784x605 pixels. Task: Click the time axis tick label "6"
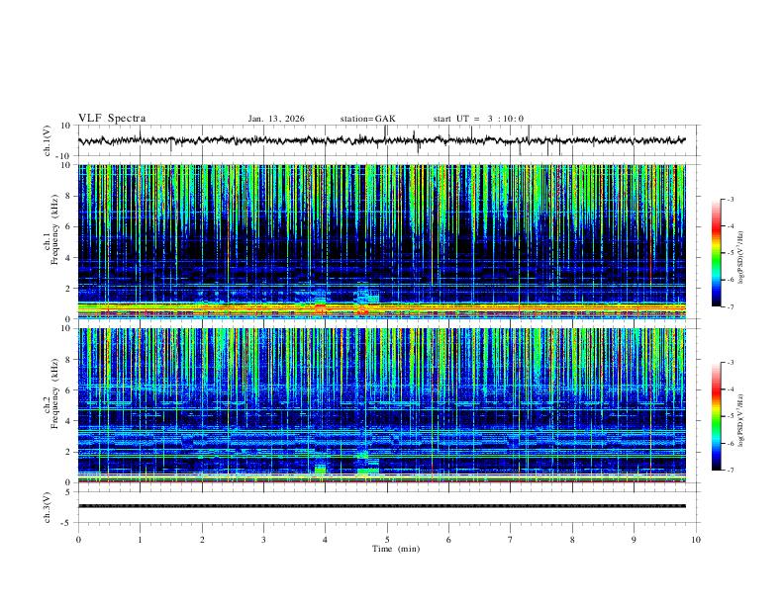(449, 540)
